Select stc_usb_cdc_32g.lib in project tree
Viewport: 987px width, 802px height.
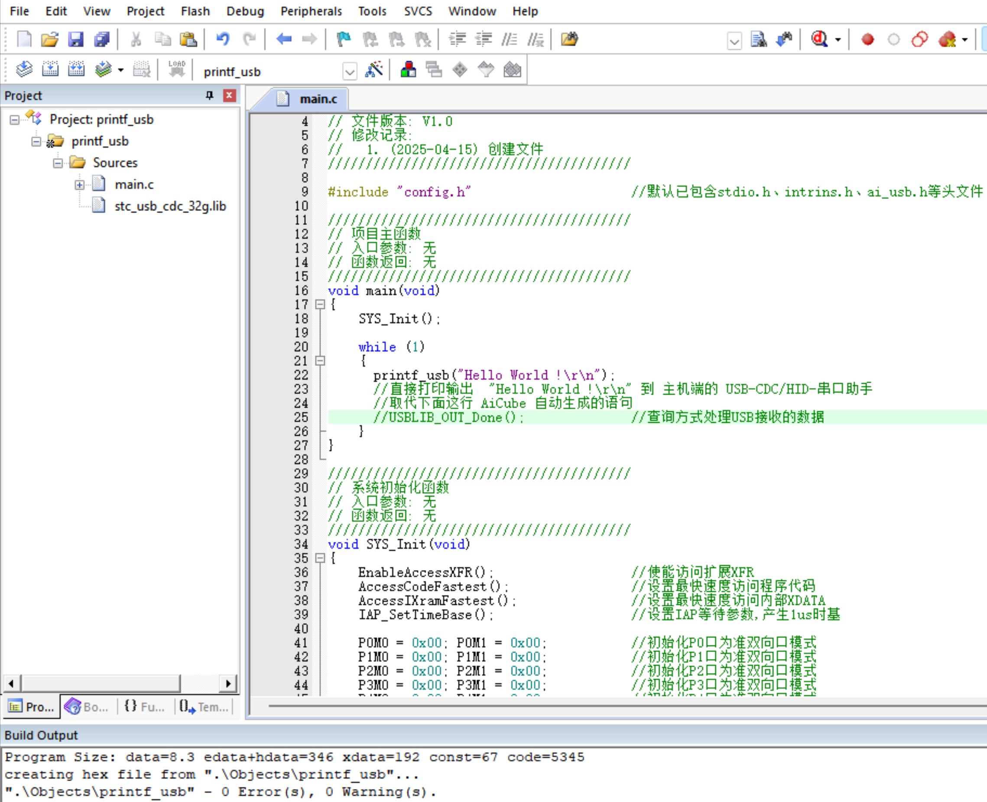170,206
